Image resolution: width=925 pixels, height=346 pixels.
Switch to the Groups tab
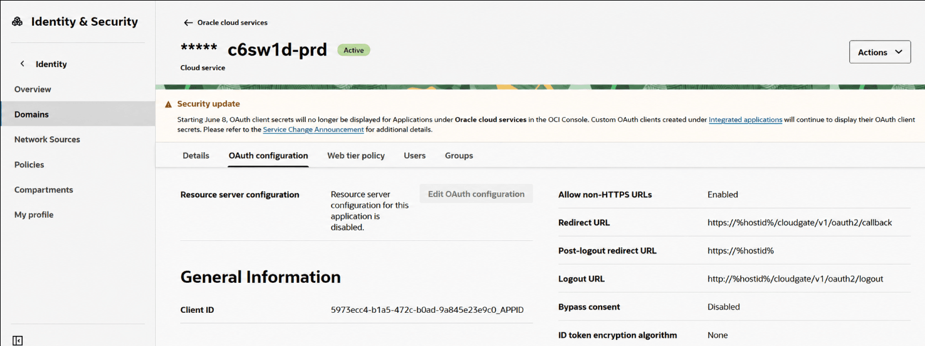[x=459, y=156]
